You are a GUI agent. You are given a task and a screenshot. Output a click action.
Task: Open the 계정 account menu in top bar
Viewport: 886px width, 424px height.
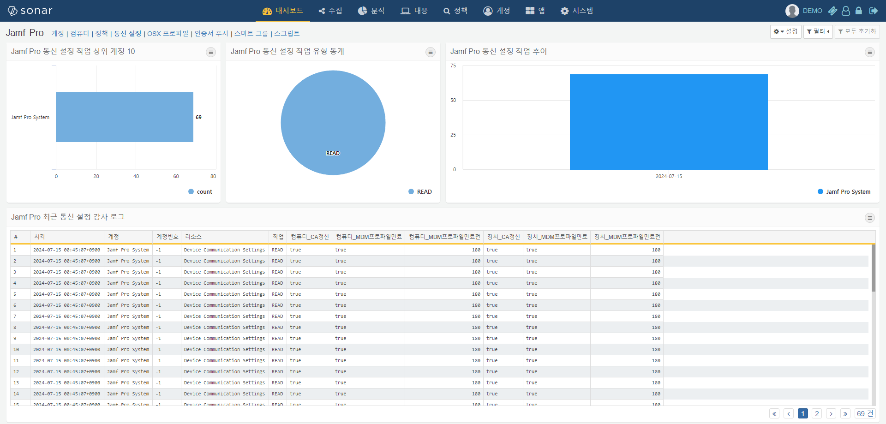tap(497, 11)
